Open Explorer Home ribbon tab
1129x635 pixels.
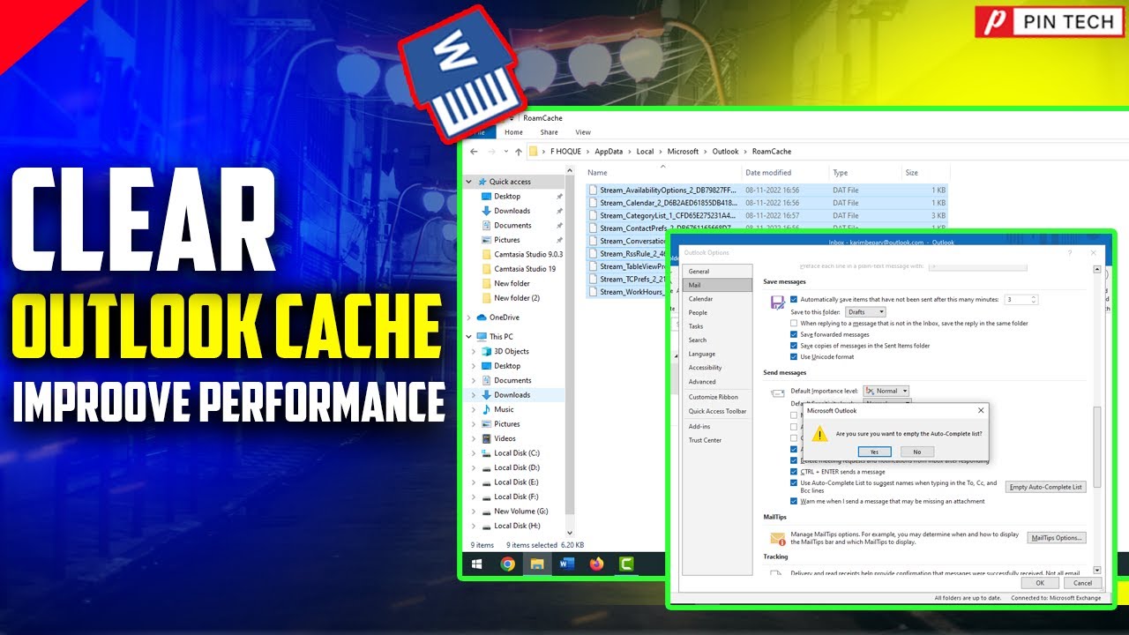click(513, 132)
